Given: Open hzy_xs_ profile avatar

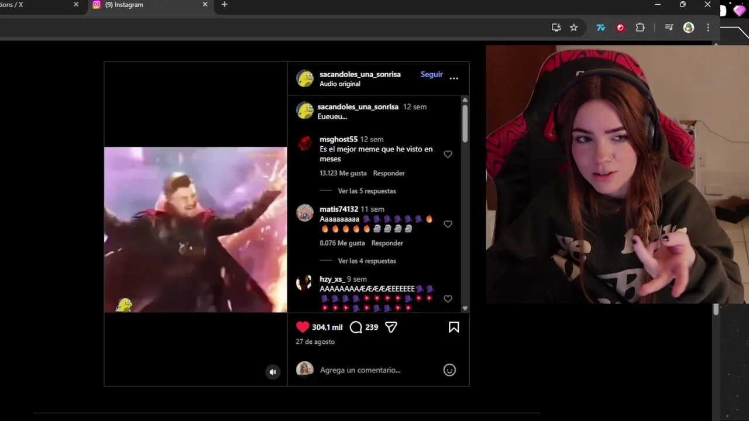Looking at the screenshot, I should [304, 283].
